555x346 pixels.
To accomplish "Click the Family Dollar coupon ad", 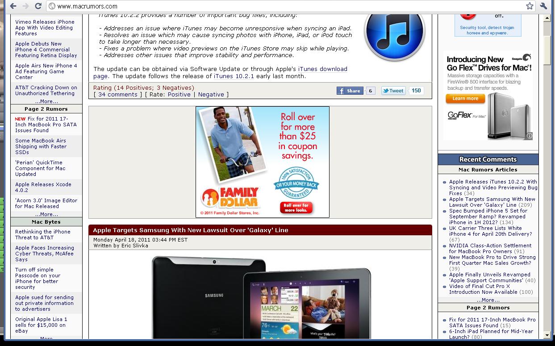I will coord(263,162).
